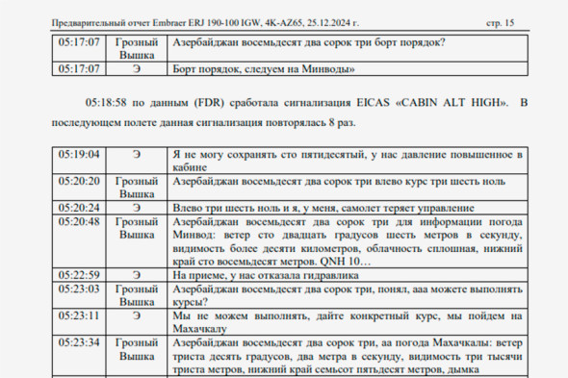Click the text 'Борт порядок, следуем на Минводы»'
Viewport: 568px width, 378px height.
264,69
